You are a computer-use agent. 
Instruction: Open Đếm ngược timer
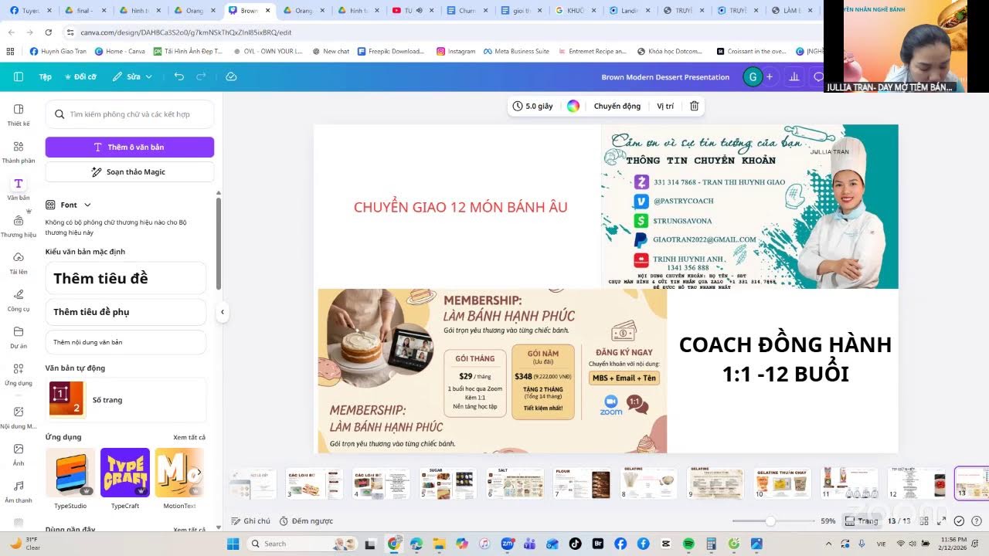coord(306,520)
